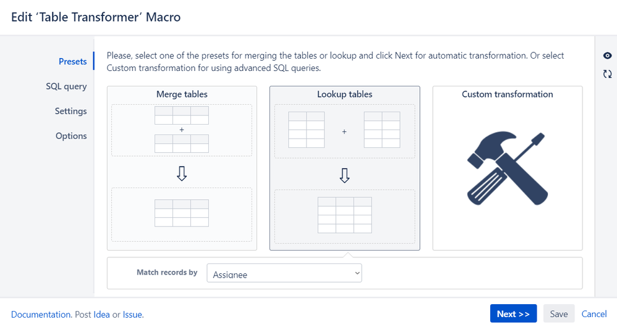Click the Merge tables result table graphic
The image size is (617, 327).
click(181, 213)
